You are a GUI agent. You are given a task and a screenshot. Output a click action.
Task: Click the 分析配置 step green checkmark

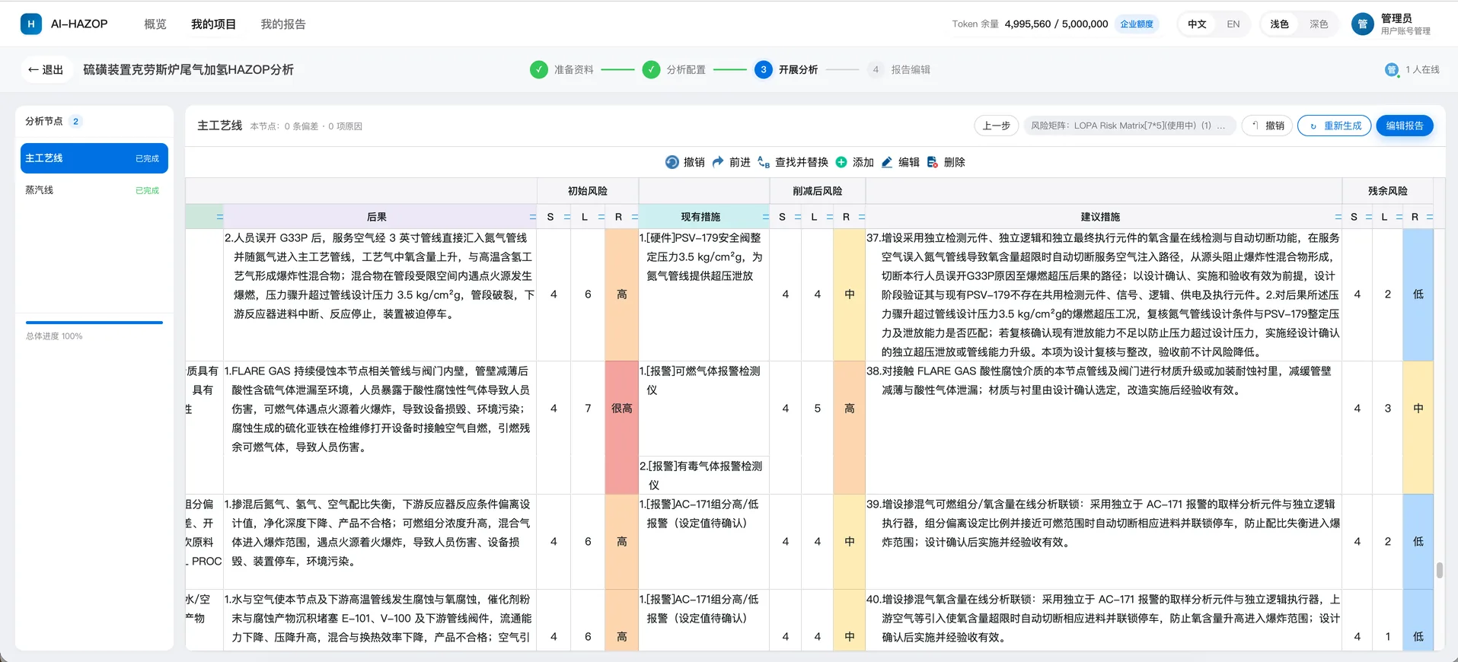point(651,70)
